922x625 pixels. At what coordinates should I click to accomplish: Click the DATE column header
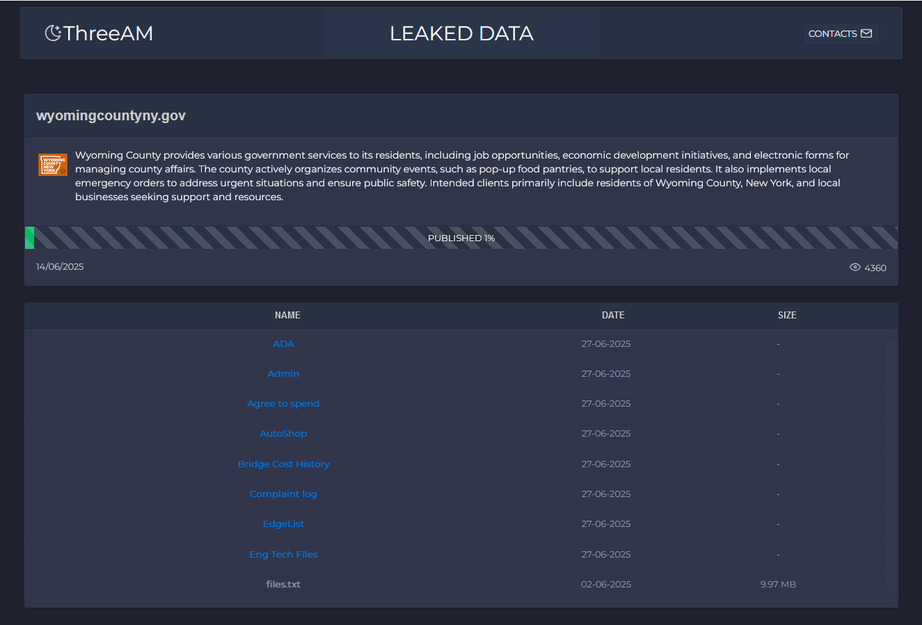tap(613, 315)
